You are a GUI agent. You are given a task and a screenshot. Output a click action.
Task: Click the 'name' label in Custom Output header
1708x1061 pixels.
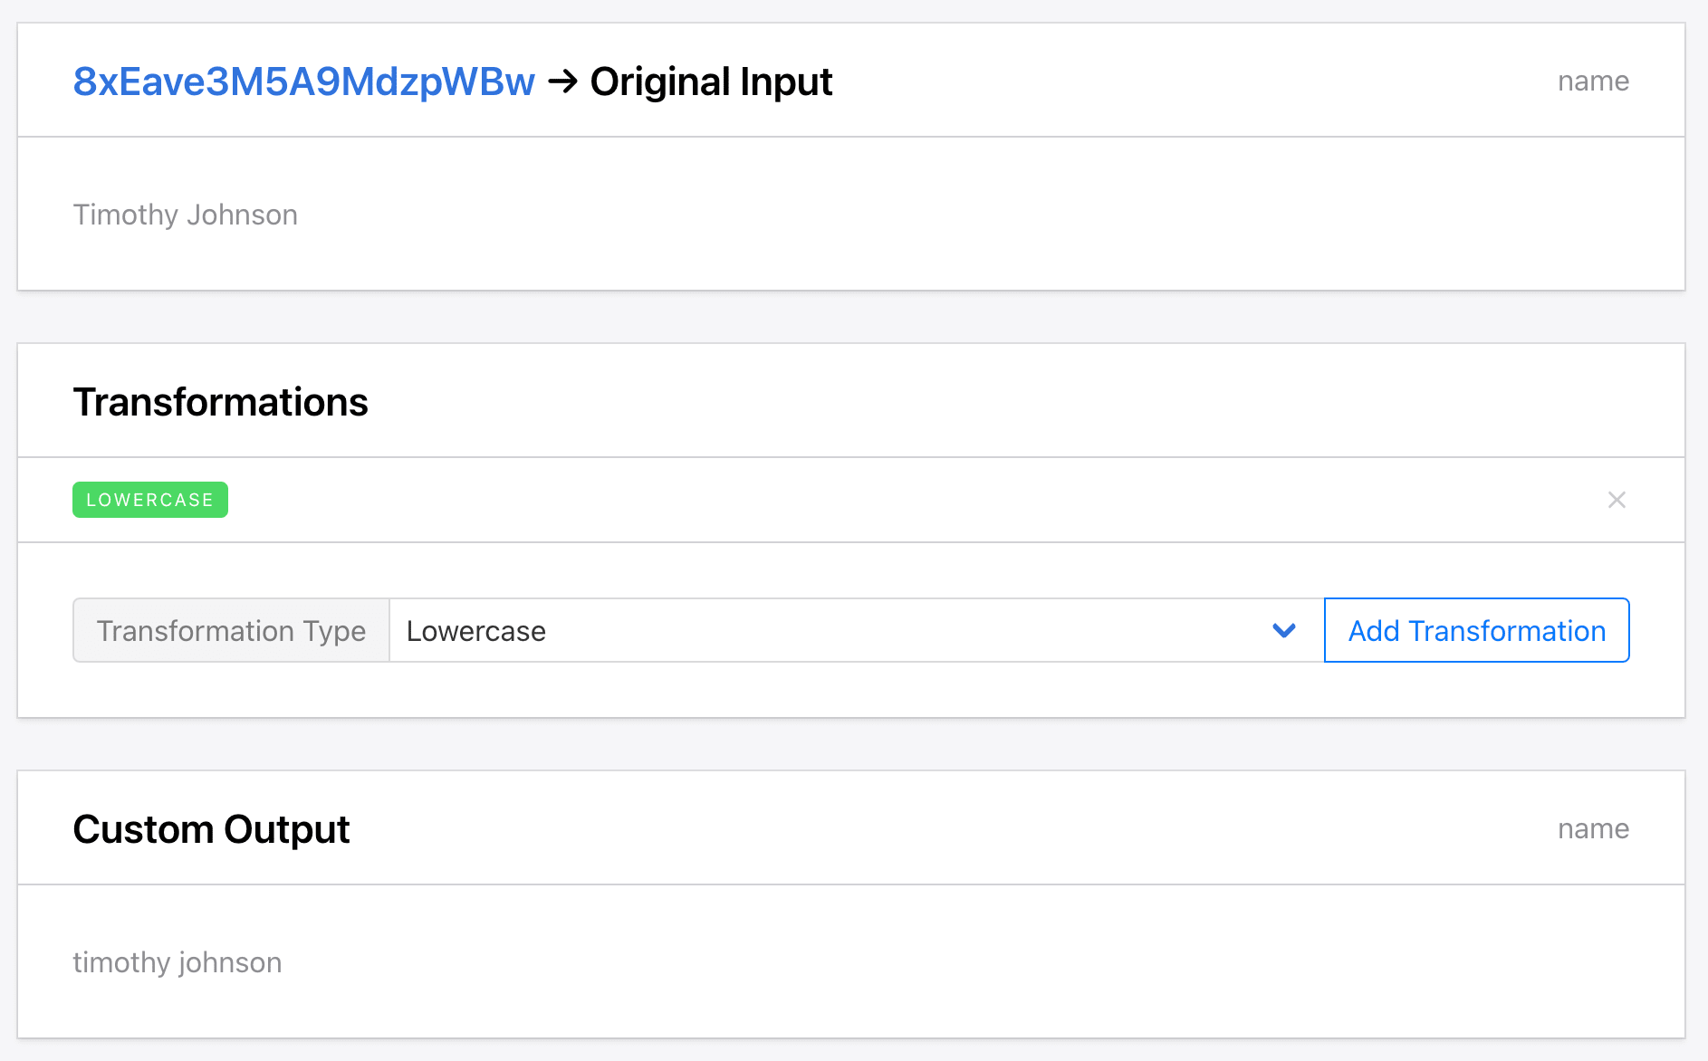tap(1593, 829)
